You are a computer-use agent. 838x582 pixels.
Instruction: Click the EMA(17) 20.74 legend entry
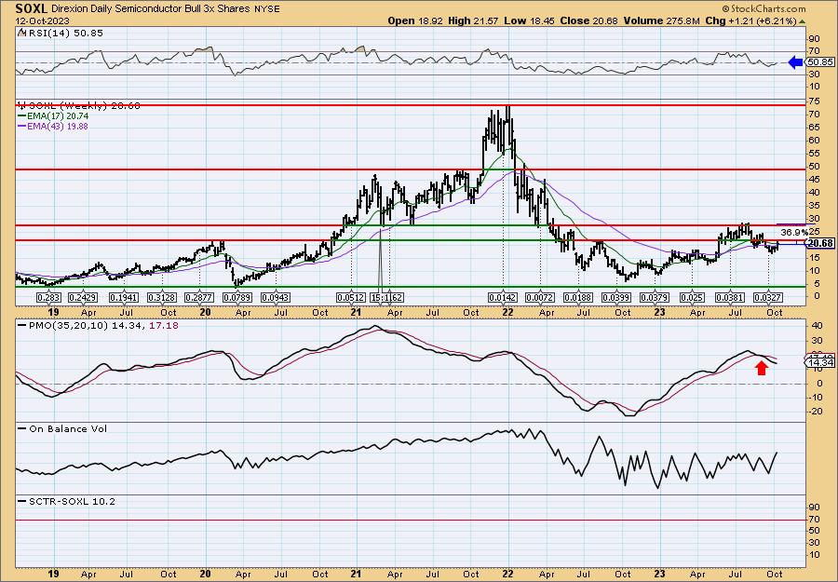click(59, 116)
